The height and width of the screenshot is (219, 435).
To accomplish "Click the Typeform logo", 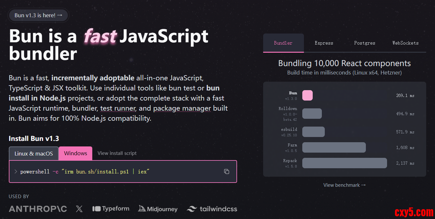I will [111, 209].
